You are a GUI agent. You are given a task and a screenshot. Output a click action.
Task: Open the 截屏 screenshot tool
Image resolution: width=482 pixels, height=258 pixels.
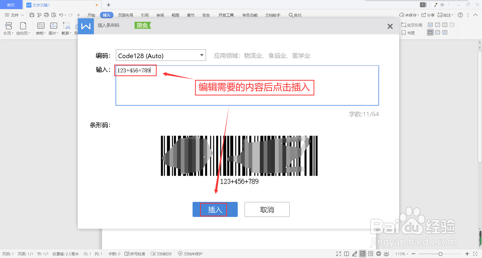[x=66, y=29]
